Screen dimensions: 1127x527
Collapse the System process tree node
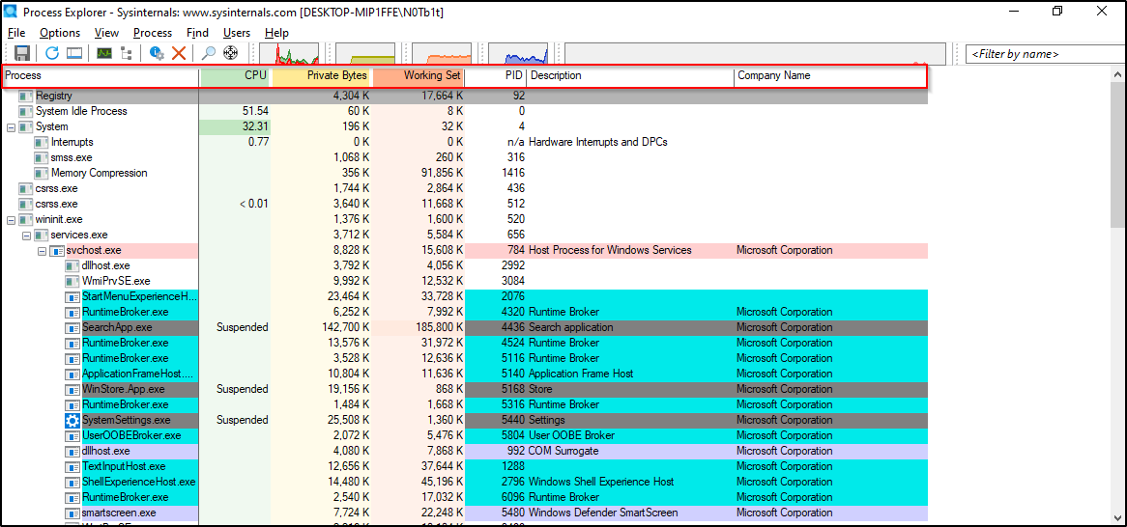tap(11, 126)
